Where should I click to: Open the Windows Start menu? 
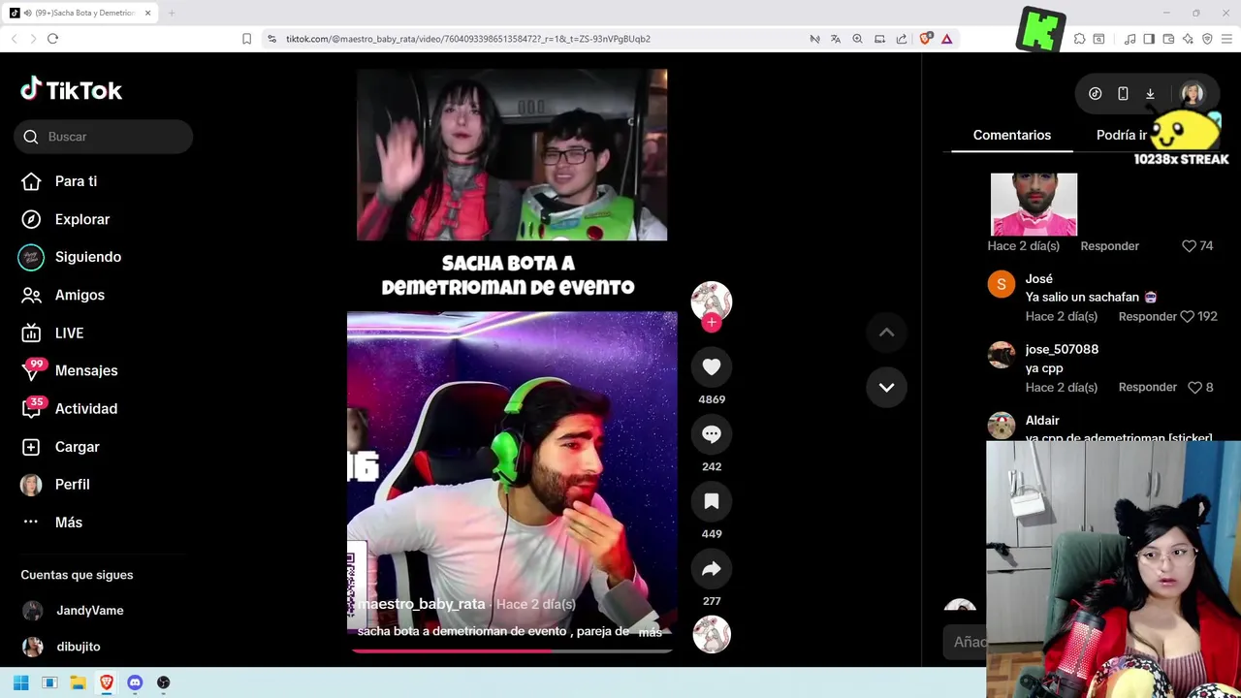(x=21, y=682)
